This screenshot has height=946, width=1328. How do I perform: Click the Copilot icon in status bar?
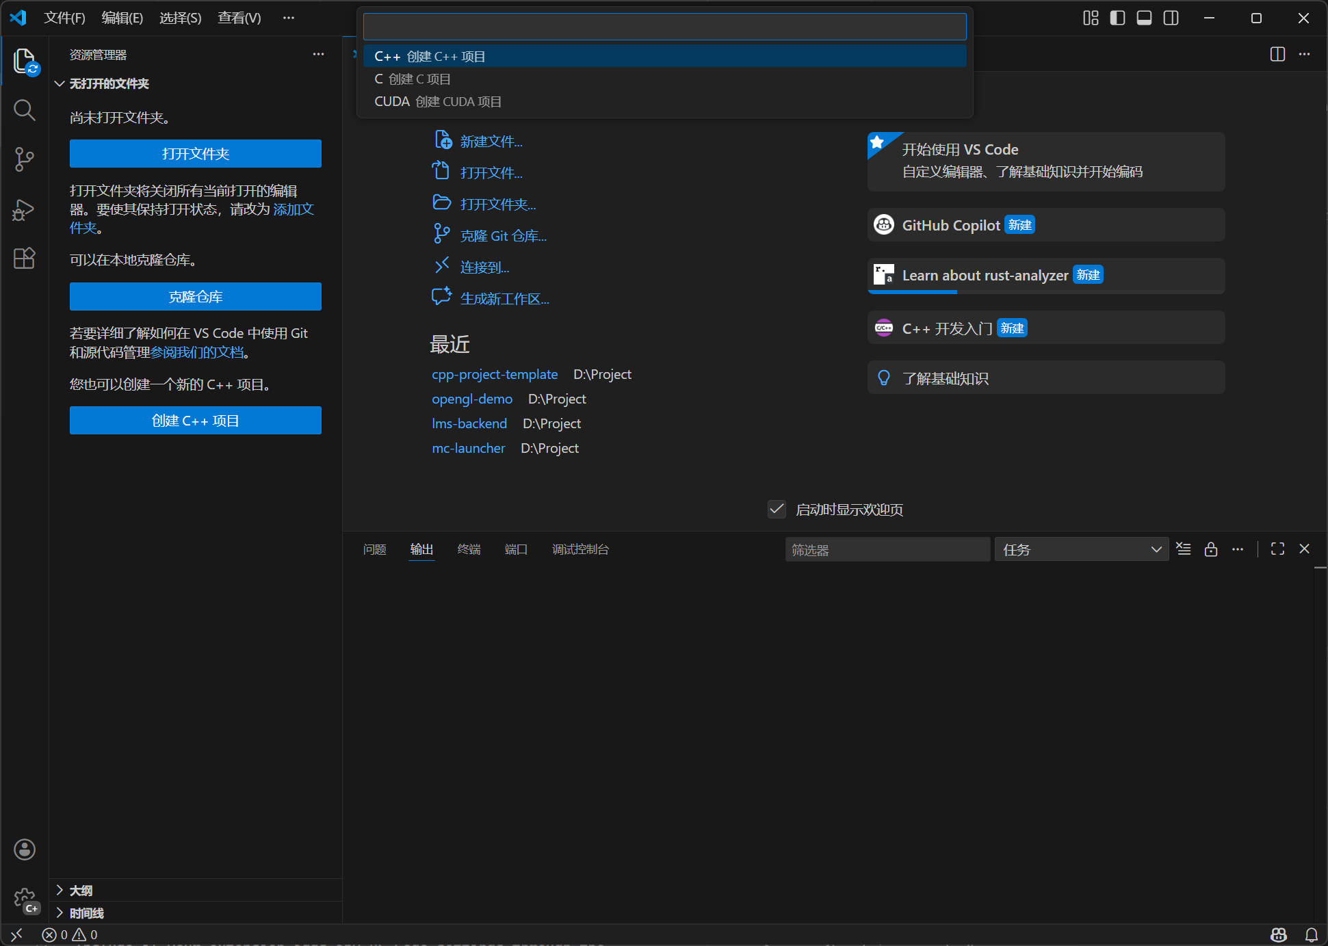[1279, 934]
